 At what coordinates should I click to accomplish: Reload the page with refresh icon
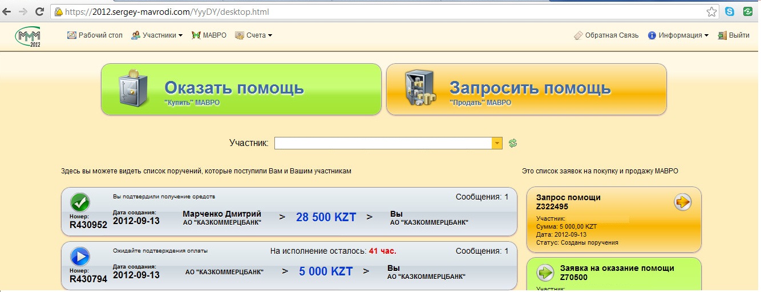[40, 11]
